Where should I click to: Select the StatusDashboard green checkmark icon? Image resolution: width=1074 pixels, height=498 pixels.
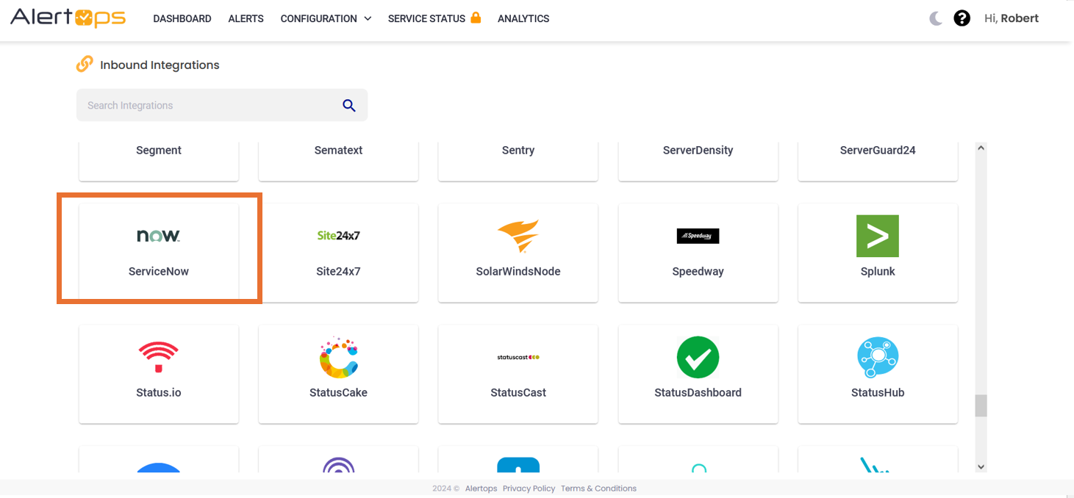pos(698,357)
